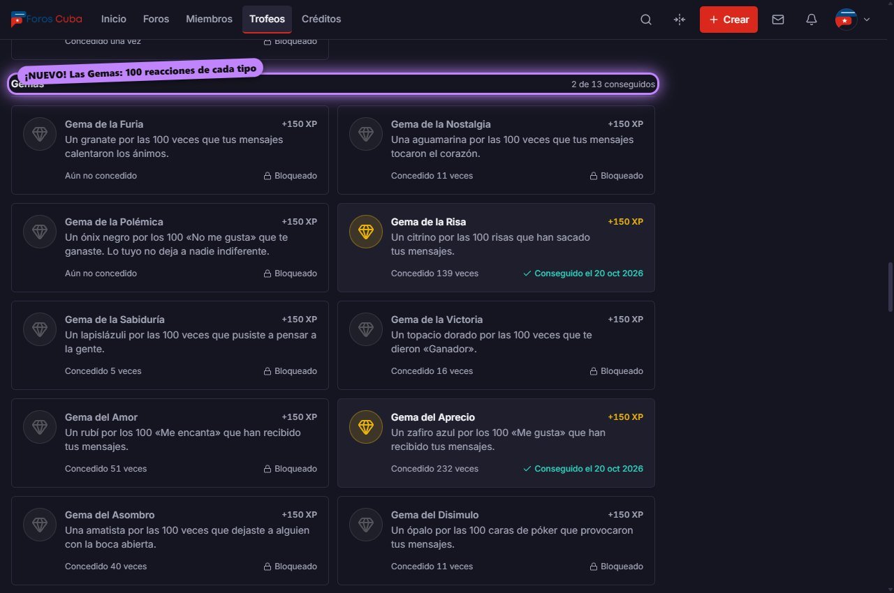Image resolution: width=894 pixels, height=593 pixels.
Task: Click the +150 XP on Gema de la Risa
Action: (625, 222)
